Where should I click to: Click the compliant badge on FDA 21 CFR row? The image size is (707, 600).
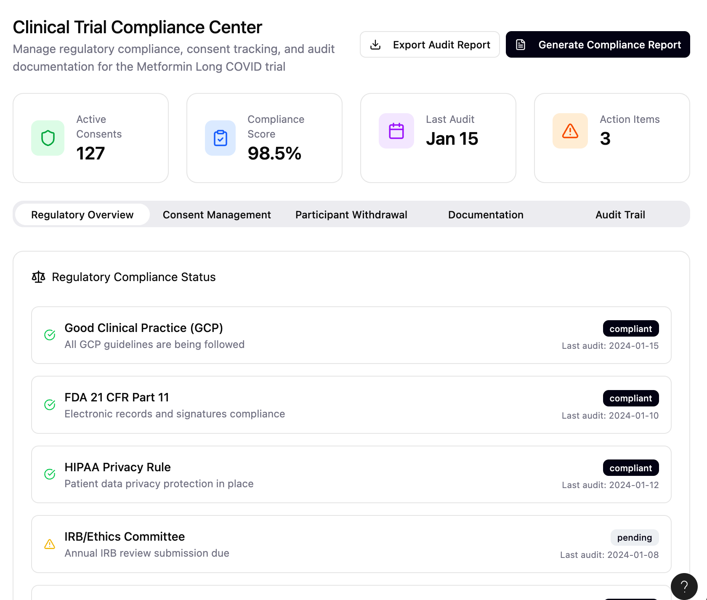click(631, 398)
